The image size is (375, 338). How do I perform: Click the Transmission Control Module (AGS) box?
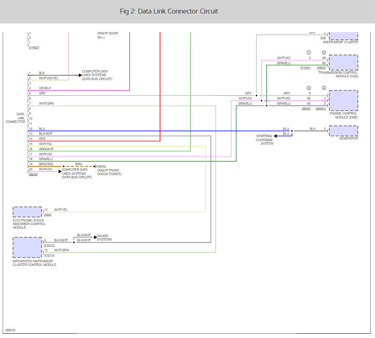(x=343, y=63)
